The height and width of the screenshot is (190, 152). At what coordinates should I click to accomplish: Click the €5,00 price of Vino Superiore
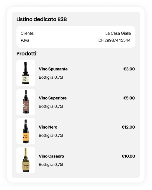[x=129, y=98]
